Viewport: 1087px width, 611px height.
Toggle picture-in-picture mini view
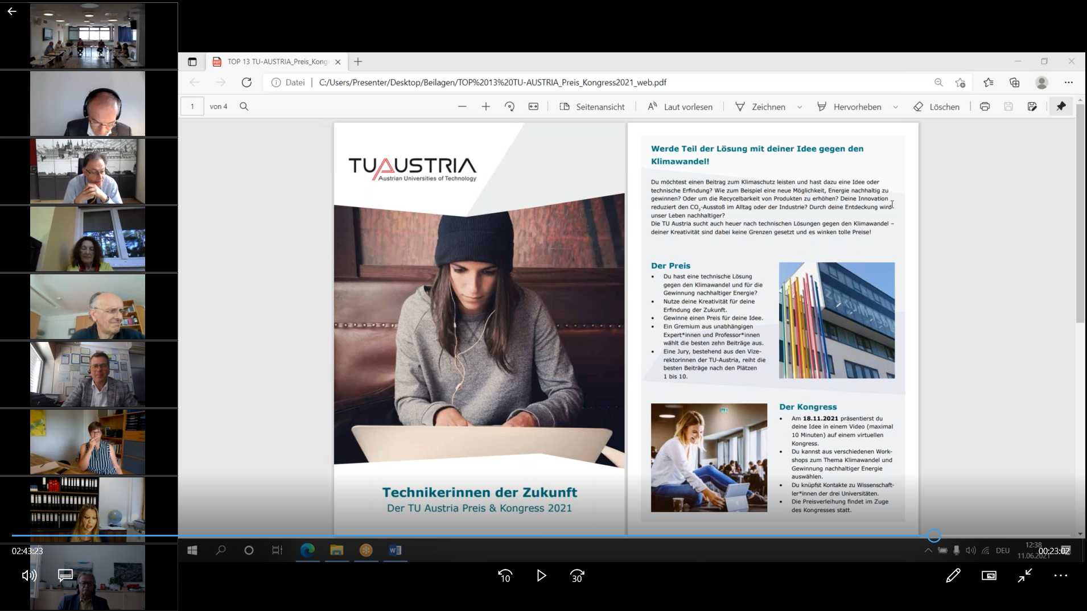[989, 576]
